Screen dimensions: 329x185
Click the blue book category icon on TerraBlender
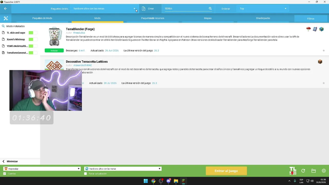click(315, 29)
